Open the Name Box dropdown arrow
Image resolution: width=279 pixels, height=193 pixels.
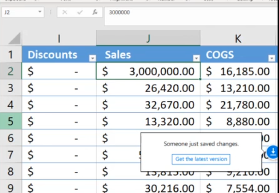[x=40, y=12]
